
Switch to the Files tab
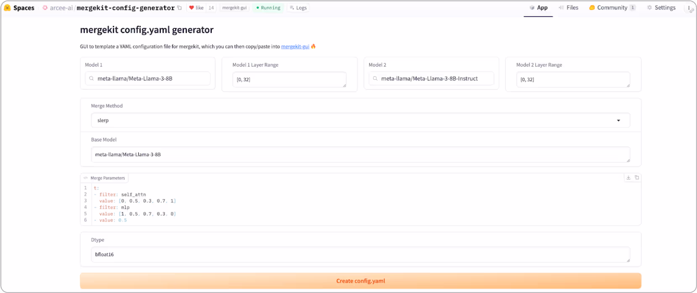(x=568, y=8)
